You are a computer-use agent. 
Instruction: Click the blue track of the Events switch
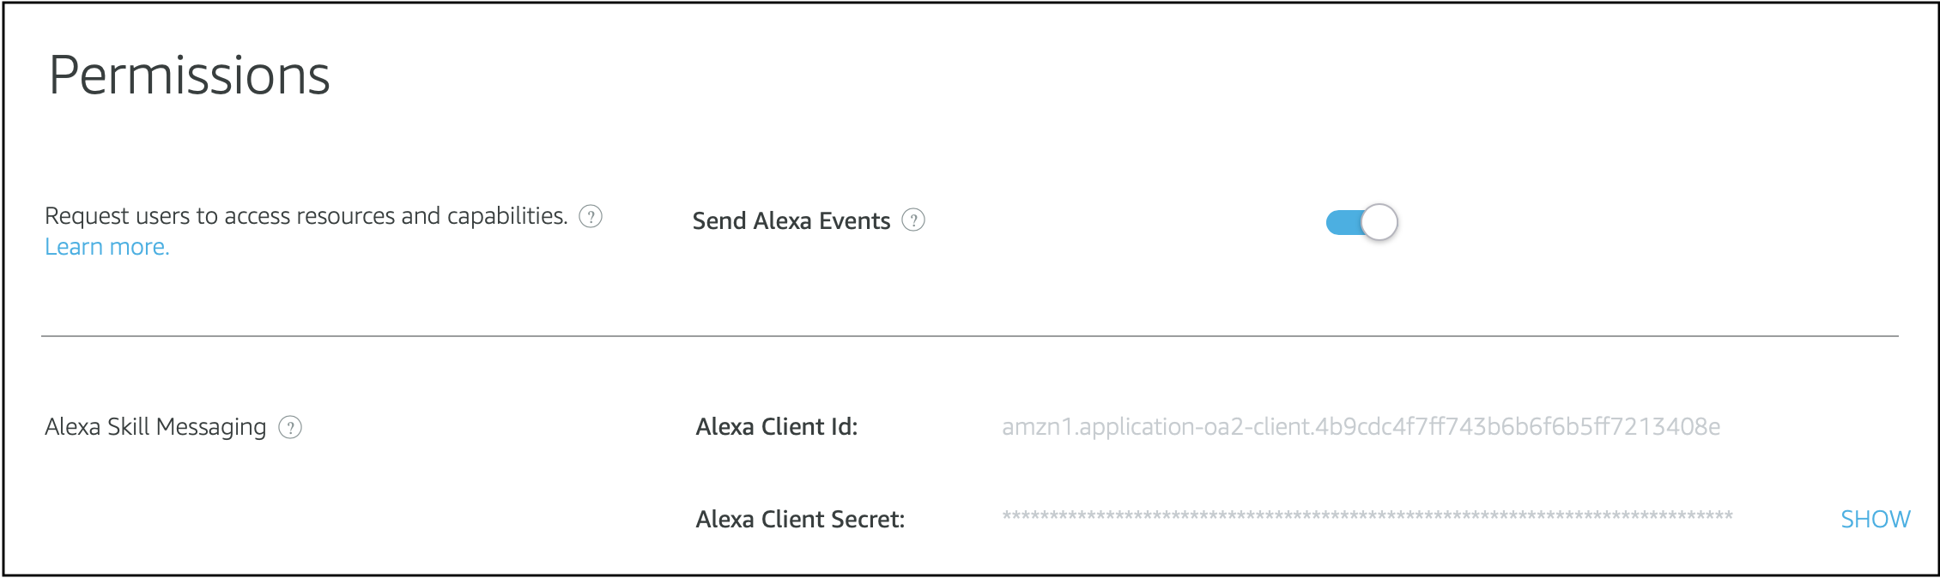pos(1342,223)
